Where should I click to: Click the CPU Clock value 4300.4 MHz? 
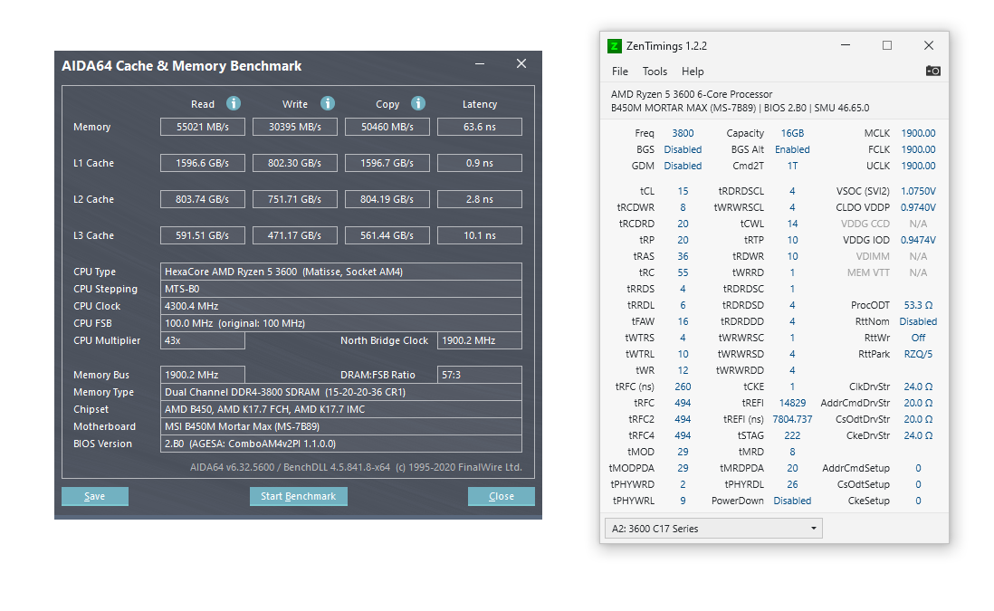click(x=341, y=306)
